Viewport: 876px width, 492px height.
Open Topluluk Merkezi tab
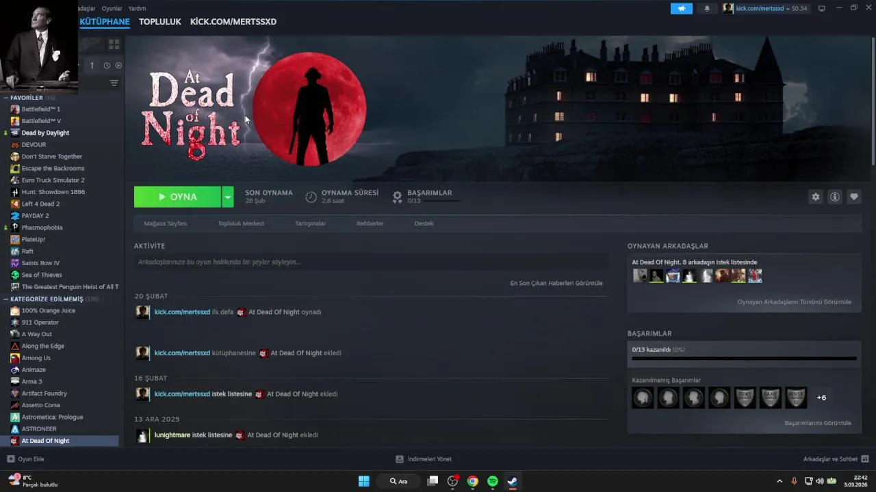tap(241, 223)
